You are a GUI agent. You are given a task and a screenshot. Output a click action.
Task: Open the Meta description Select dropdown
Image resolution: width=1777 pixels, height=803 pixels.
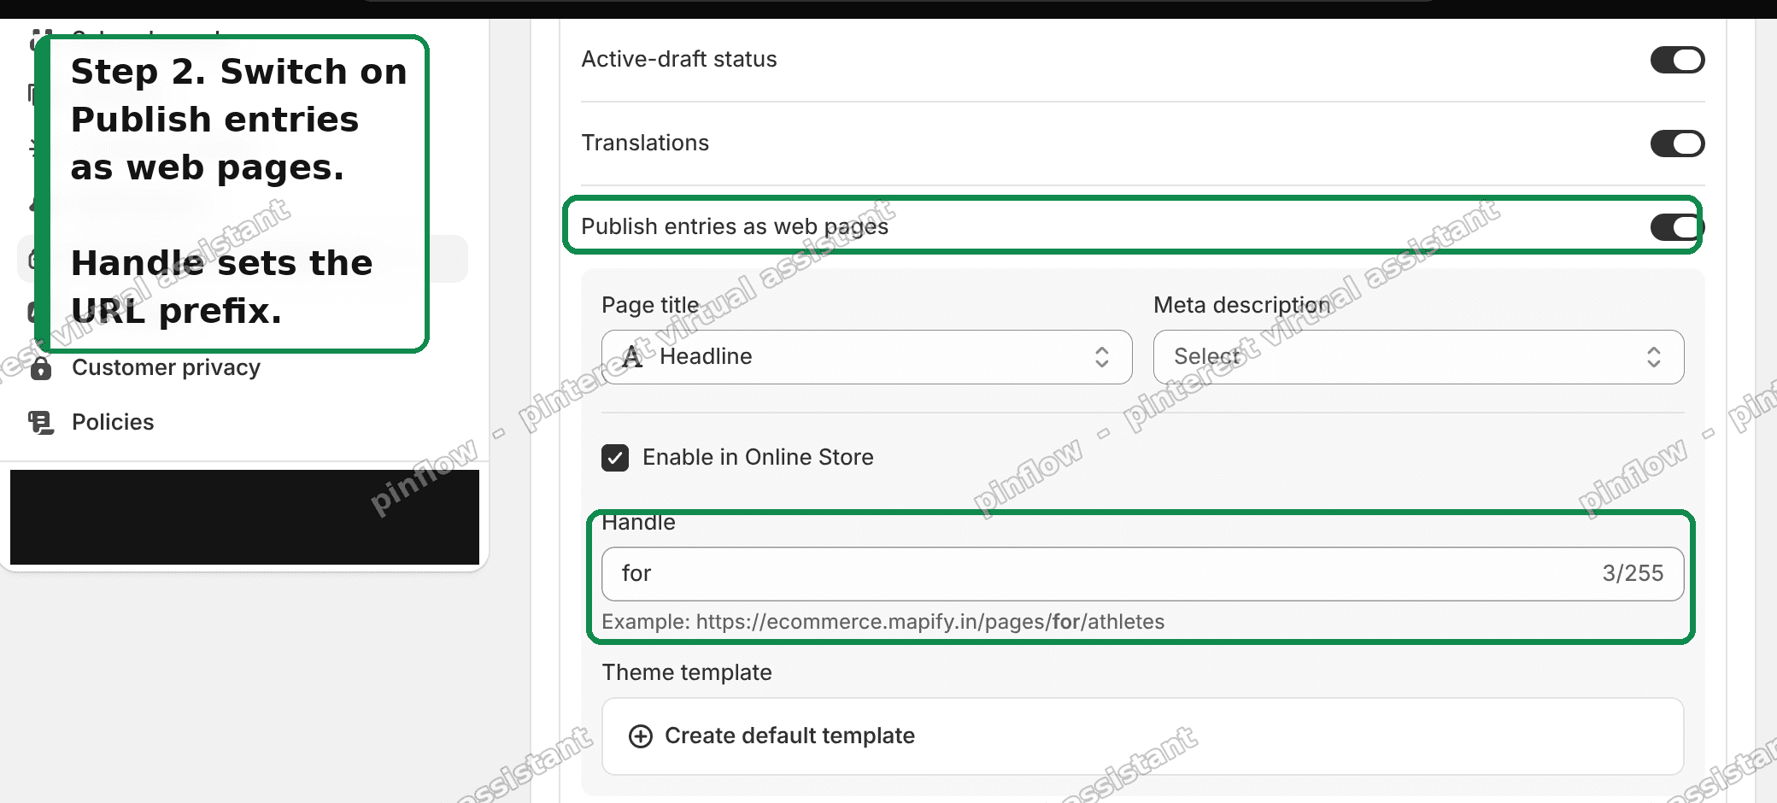(x=1418, y=357)
